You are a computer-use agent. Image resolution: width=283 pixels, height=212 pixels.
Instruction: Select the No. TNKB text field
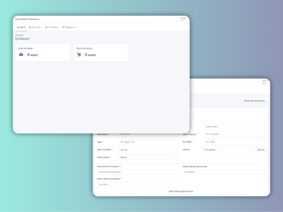(x=234, y=142)
